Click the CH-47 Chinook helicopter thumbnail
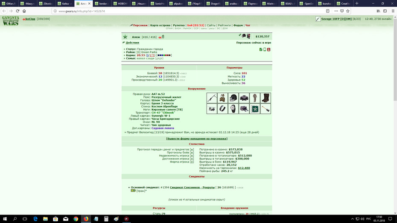The height and width of the screenshot is (223, 397). click(212, 109)
